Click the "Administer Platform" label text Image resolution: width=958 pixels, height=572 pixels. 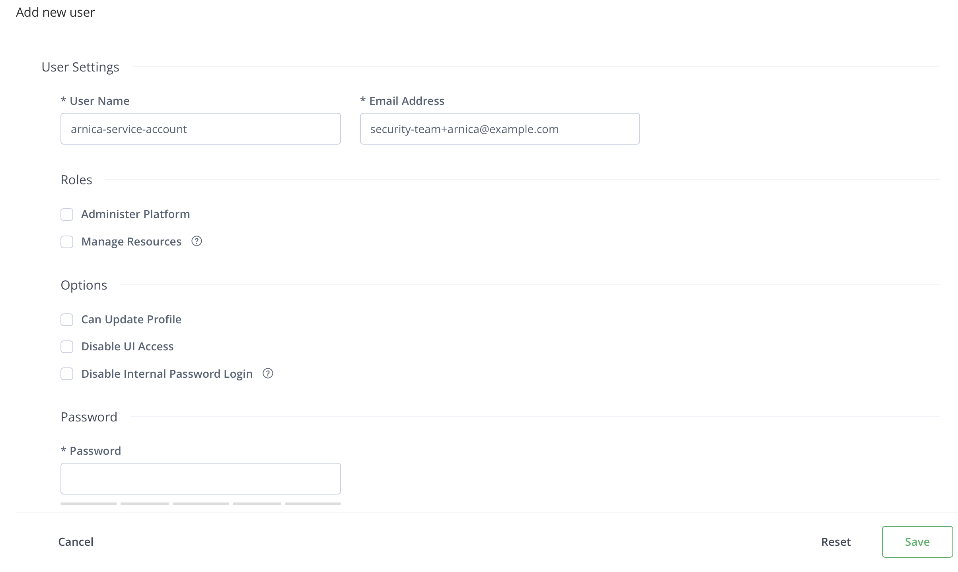(x=135, y=214)
